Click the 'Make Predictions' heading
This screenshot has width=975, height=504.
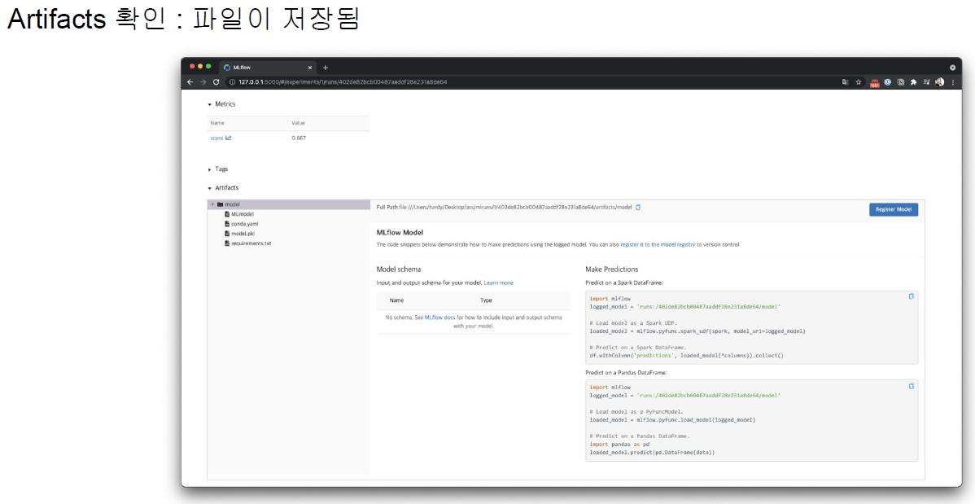click(612, 270)
